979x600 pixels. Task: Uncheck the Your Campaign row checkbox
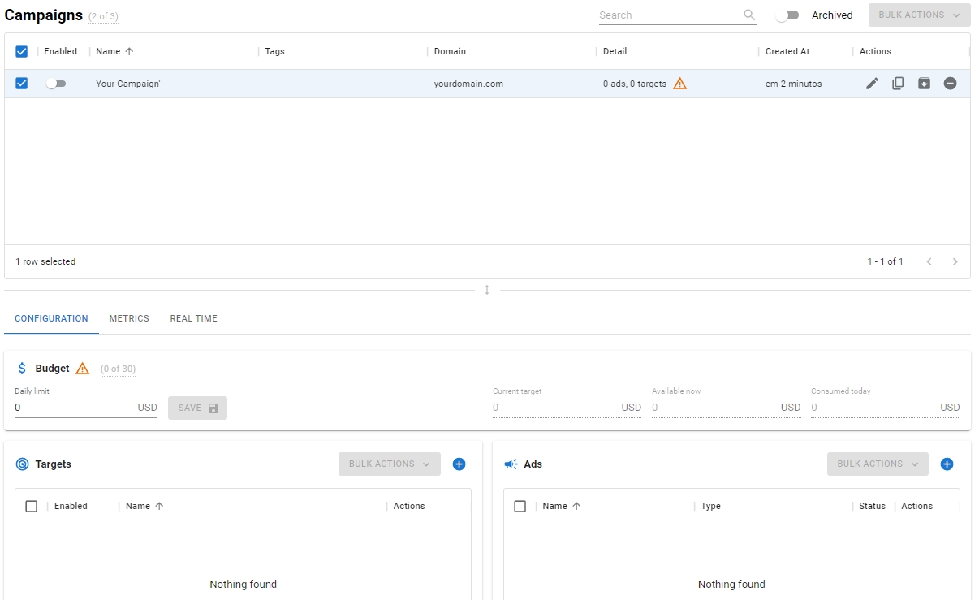[x=22, y=84]
